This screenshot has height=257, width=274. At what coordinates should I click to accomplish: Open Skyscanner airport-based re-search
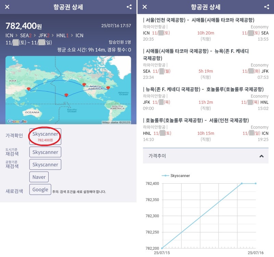[x=45, y=164]
